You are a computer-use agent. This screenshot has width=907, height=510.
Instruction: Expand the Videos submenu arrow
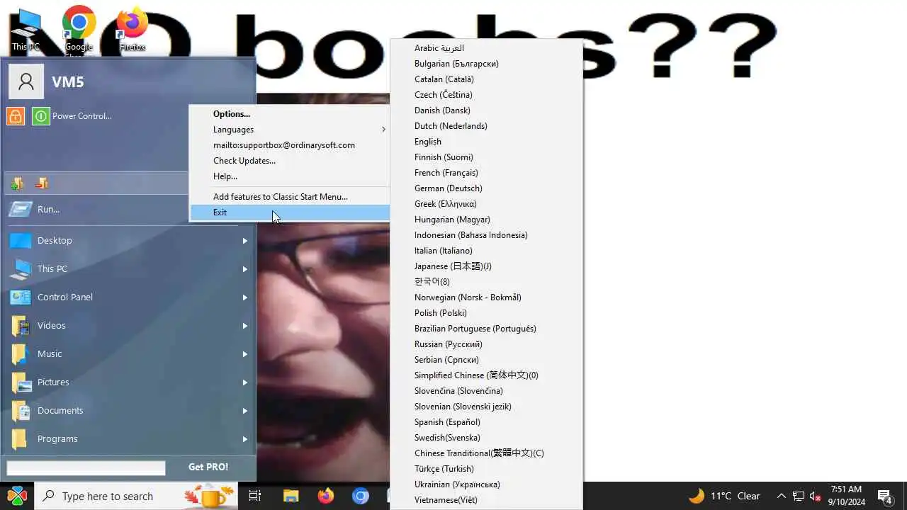click(244, 326)
